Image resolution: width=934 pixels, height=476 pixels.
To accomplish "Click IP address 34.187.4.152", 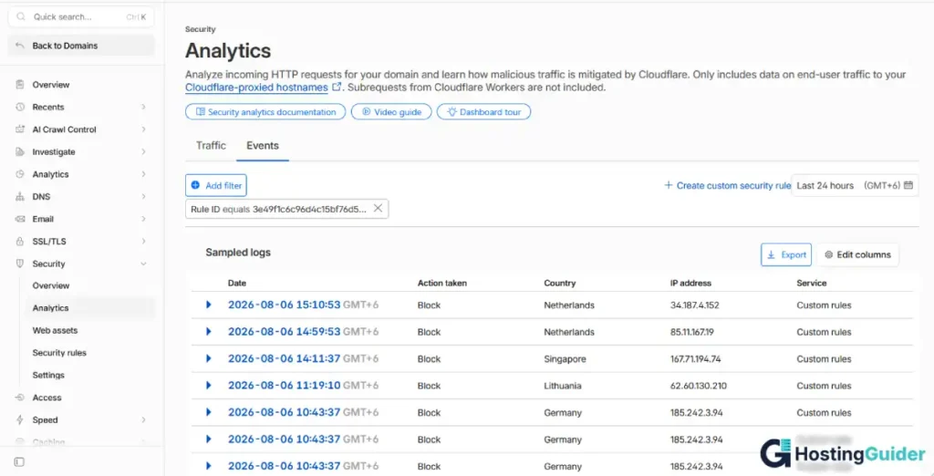I will [x=694, y=305].
